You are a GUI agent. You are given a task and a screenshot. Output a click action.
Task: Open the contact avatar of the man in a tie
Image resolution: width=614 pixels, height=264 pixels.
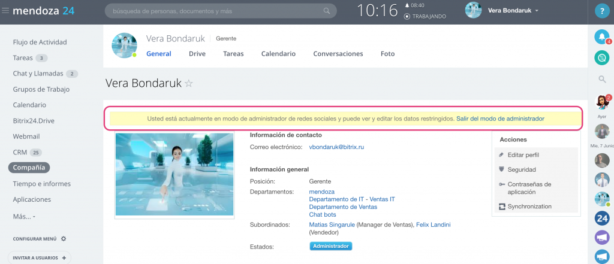tap(602, 180)
